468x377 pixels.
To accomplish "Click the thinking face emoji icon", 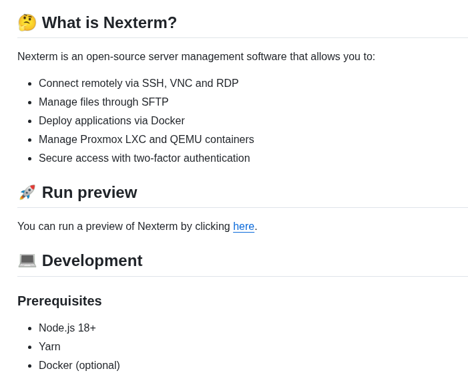I will tap(27, 23).
